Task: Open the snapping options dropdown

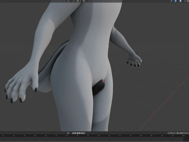Action: [x=80, y=1]
